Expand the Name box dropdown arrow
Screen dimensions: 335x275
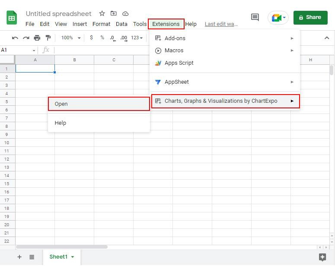point(34,51)
